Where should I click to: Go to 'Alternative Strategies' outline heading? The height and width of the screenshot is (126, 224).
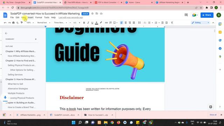pos(18,89)
